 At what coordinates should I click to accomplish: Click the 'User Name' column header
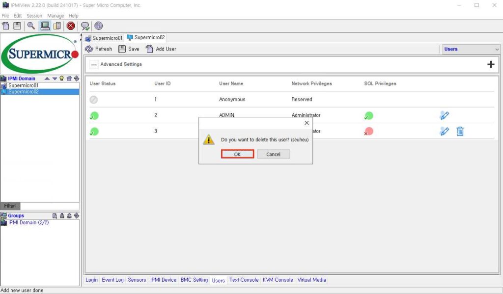click(x=231, y=83)
